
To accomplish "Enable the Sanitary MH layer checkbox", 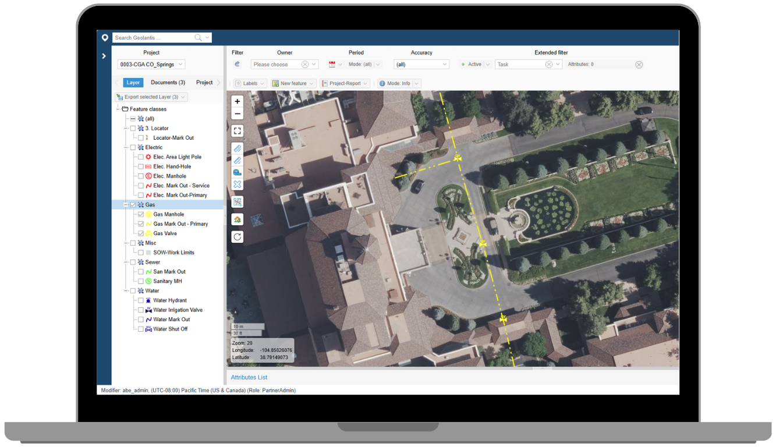I will pyautogui.click(x=141, y=281).
